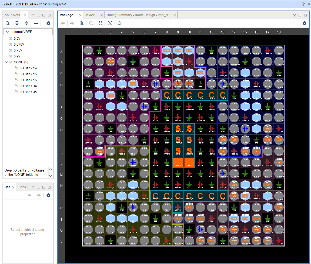The width and height of the screenshot is (311, 264).
Task: Click the autofit selection crosshair icon
Action: click(x=119, y=23)
